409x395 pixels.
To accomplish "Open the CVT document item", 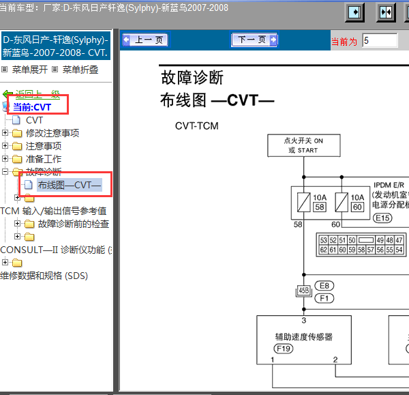I will click(34, 120).
